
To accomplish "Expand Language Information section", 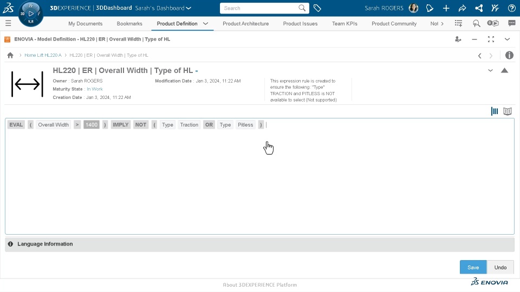I will coord(259,244).
